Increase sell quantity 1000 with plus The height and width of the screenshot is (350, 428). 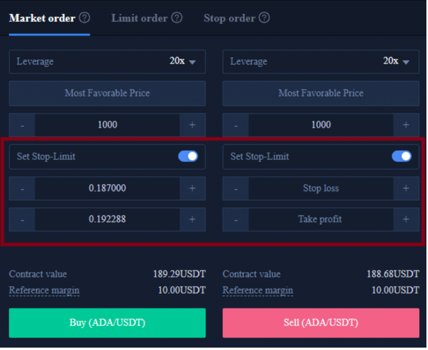coord(406,125)
